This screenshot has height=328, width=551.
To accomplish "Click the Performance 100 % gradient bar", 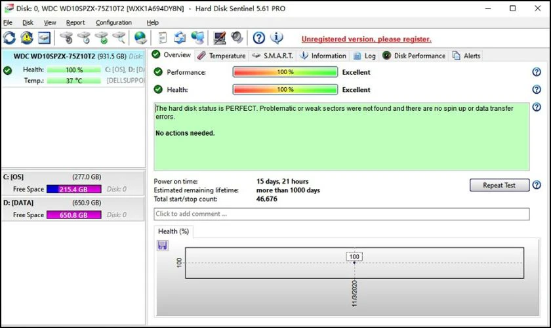I will tap(285, 72).
